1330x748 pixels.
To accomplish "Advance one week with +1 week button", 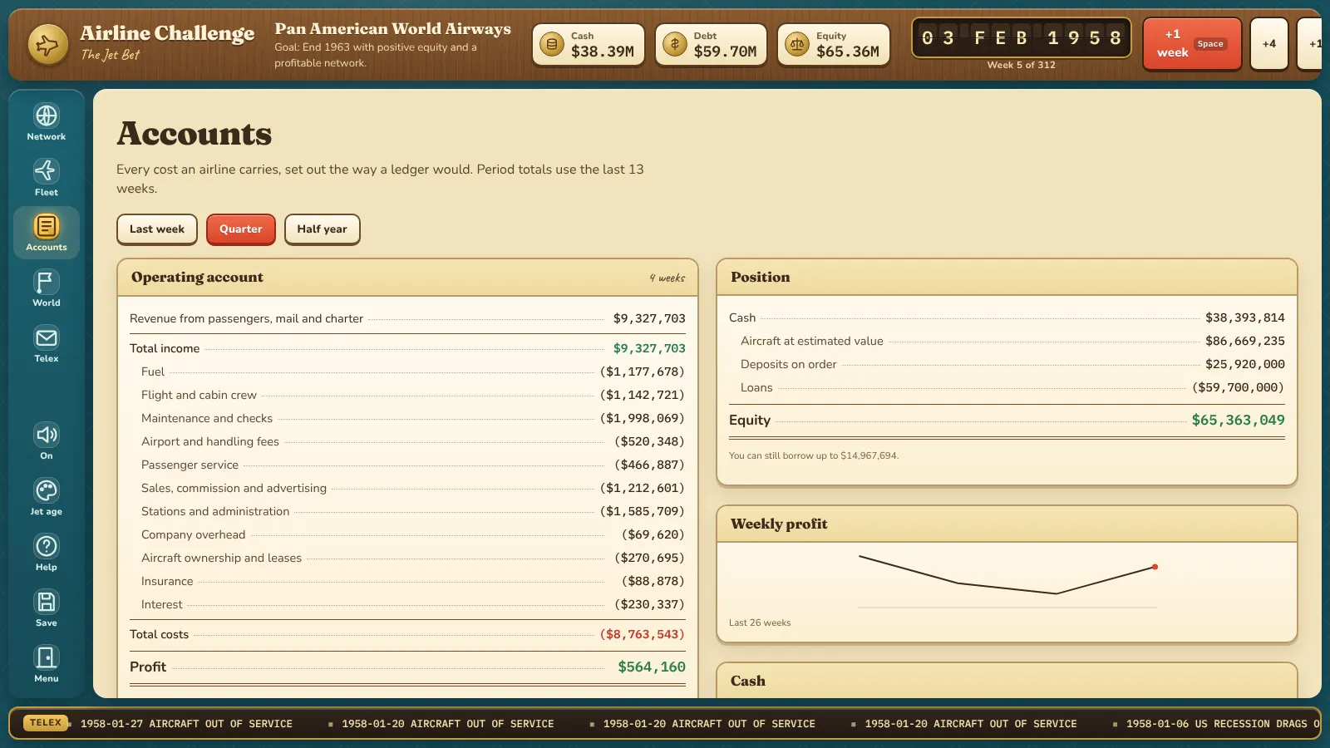I will (x=1192, y=44).
